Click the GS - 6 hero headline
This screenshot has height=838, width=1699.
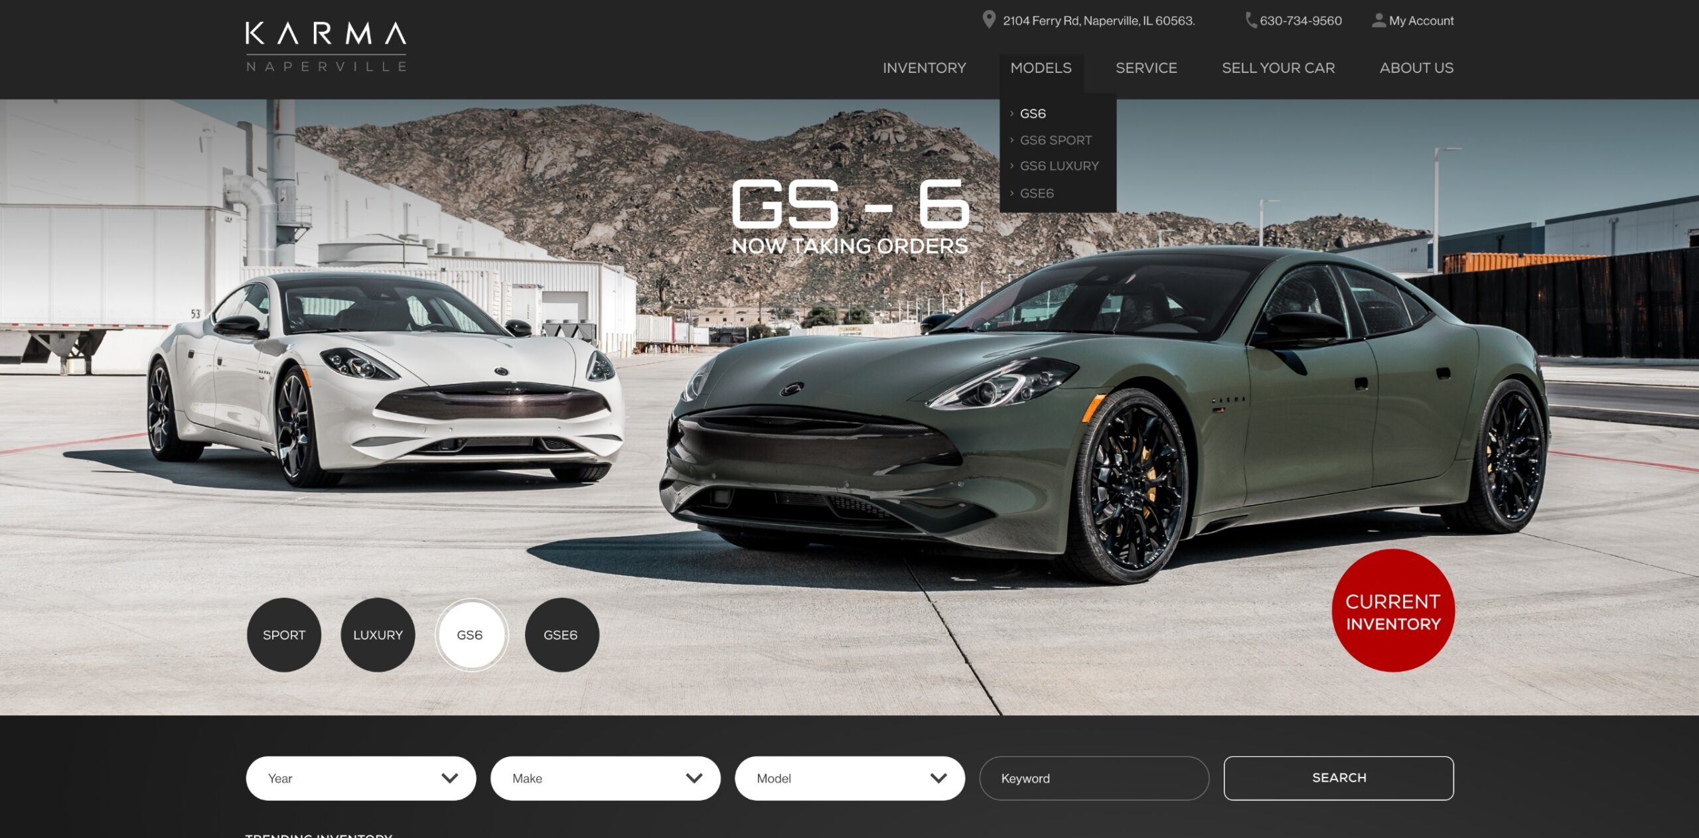(850, 203)
